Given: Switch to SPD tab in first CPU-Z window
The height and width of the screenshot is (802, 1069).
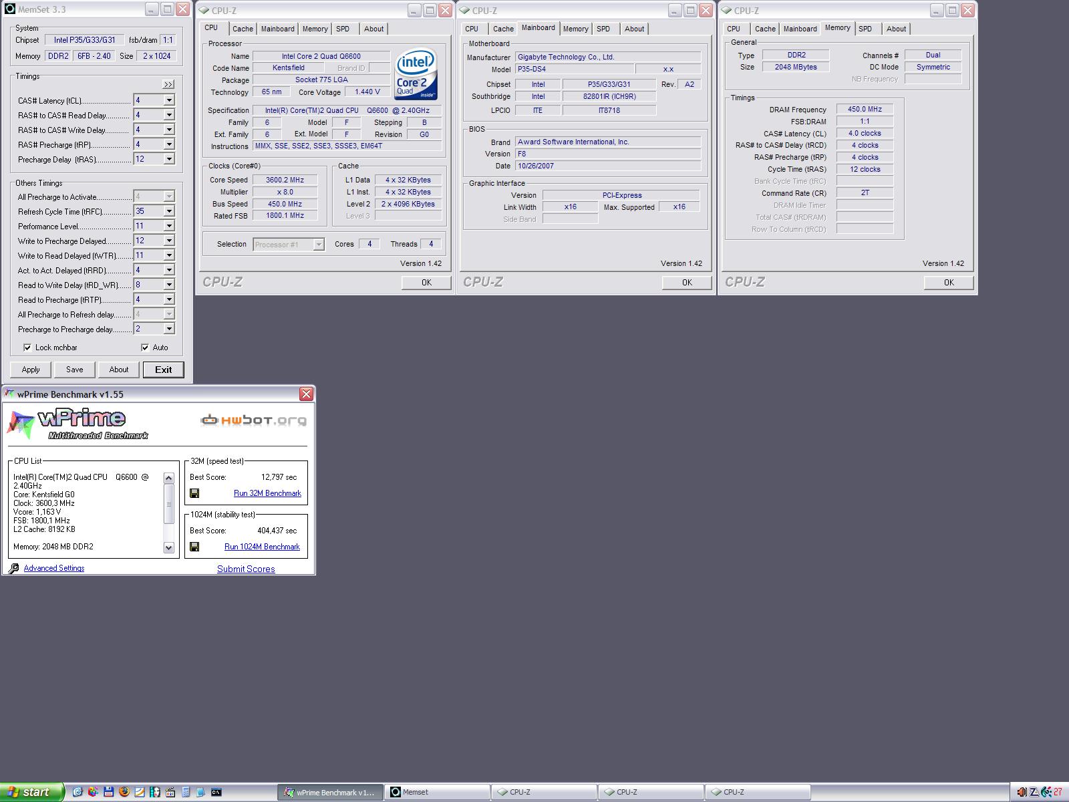Looking at the screenshot, I should coord(343,29).
